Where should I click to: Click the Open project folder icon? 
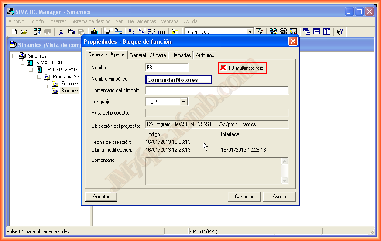[24, 32]
